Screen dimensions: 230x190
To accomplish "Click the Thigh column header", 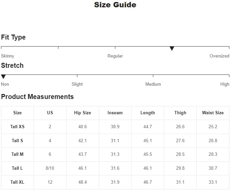I will 180,113.
